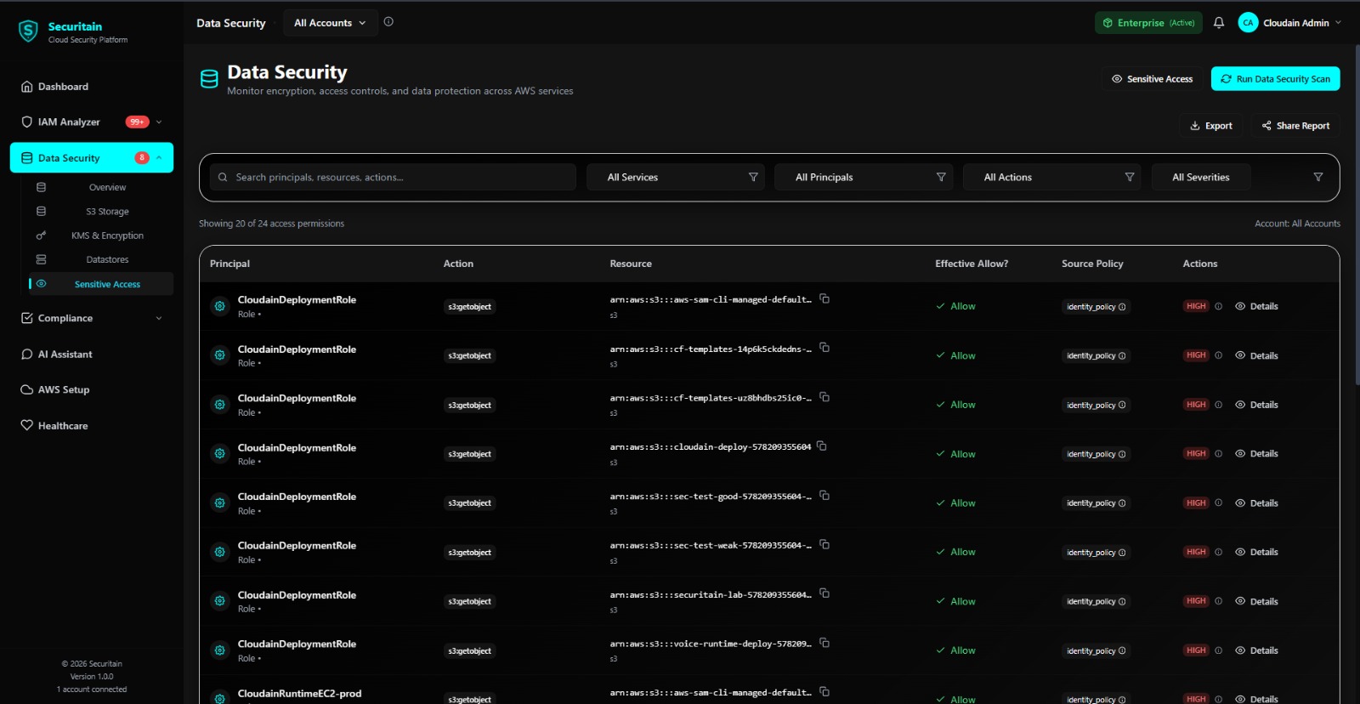
Task: Click Sensitive Access button at top right
Action: tap(1152, 78)
